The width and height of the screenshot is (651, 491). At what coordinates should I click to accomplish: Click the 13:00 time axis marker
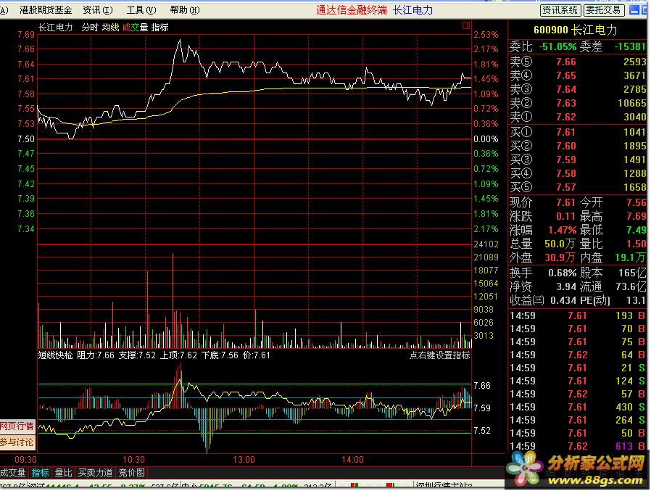pyautogui.click(x=244, y=459)
